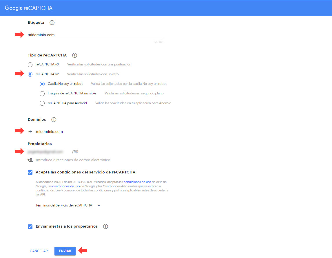Click the info icon next to Etiqueta
This screenshot has width=332, height=258.
[x=52, y=23]
